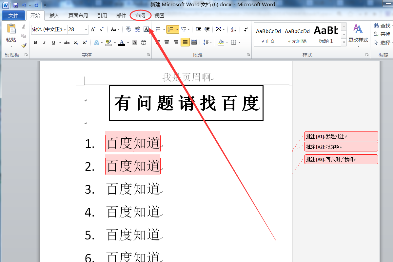Click the 批注[A3] comment balloon
The height and width of the screenshot is (262, 393).
pos(341,159)
